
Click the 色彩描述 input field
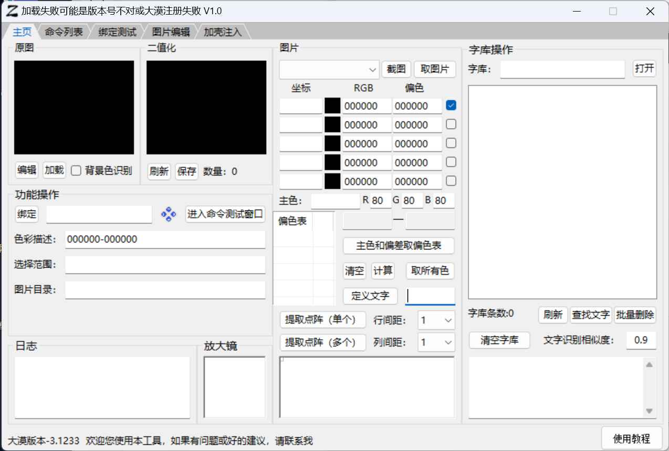point(165,239)
